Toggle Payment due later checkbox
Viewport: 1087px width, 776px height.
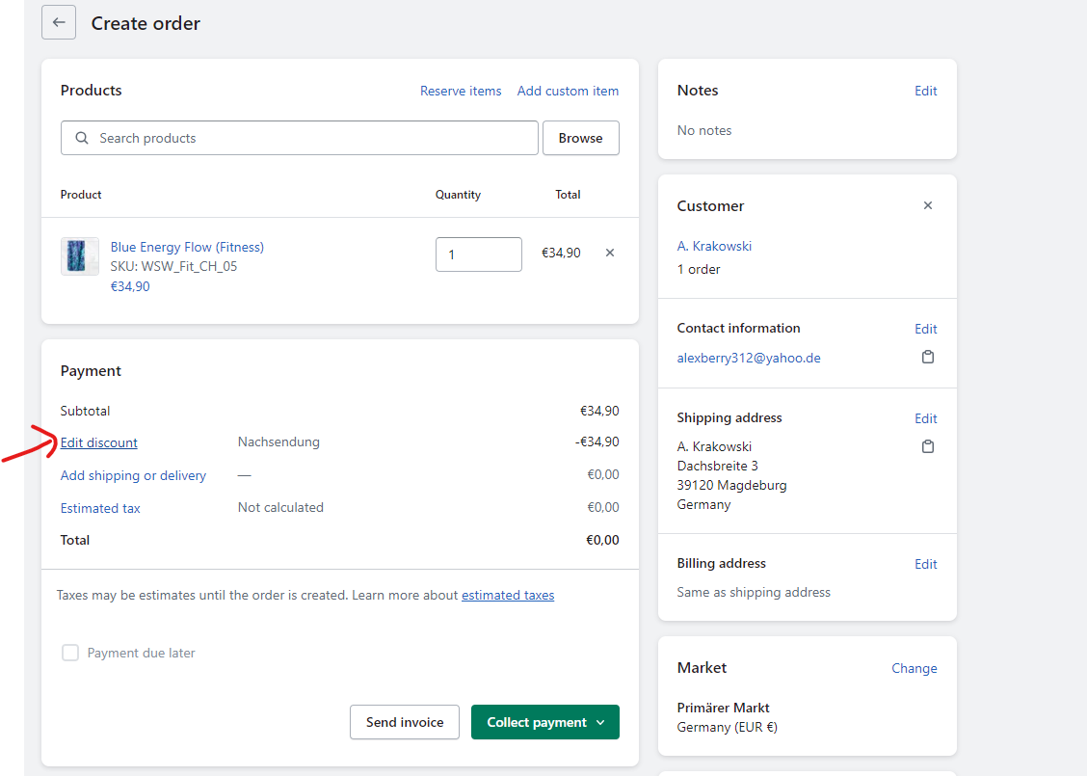[x=70, y=653]
